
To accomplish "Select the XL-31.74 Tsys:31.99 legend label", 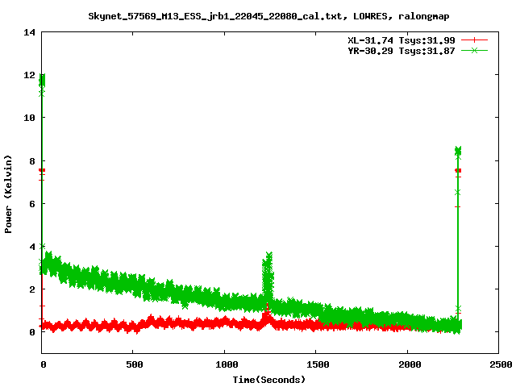I will [402, 40].
